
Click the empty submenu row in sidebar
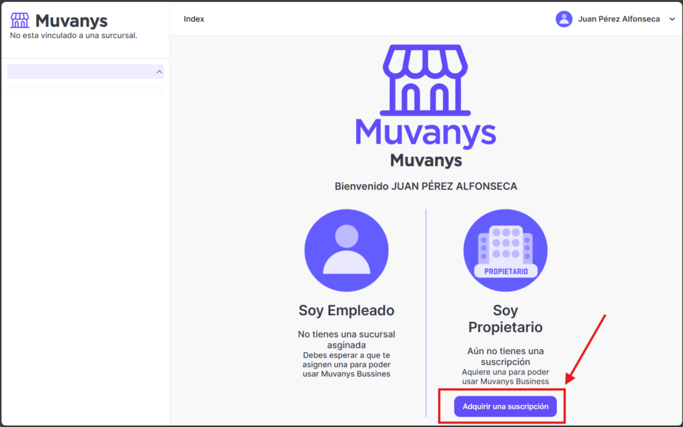pos(85,88)
